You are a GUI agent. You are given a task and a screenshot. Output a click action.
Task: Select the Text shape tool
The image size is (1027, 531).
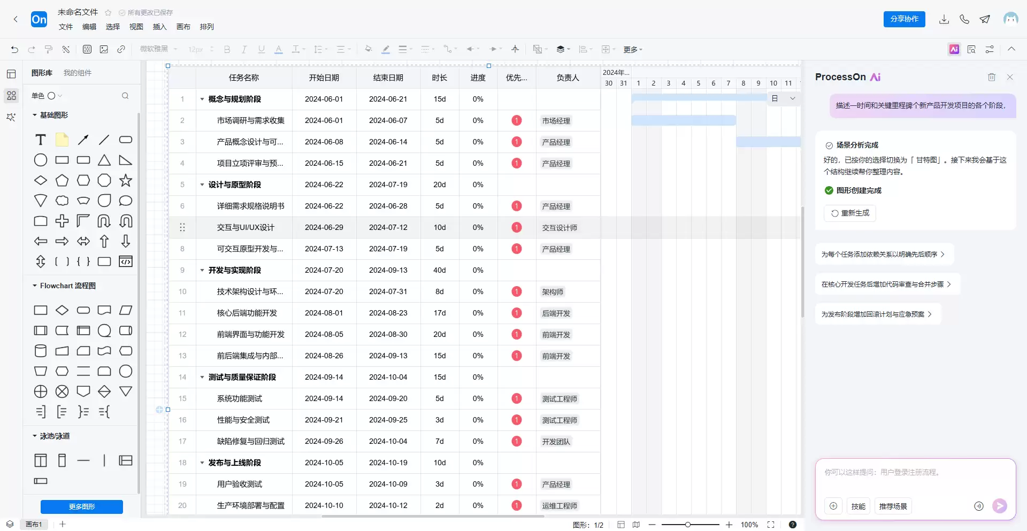pos(41,140)
